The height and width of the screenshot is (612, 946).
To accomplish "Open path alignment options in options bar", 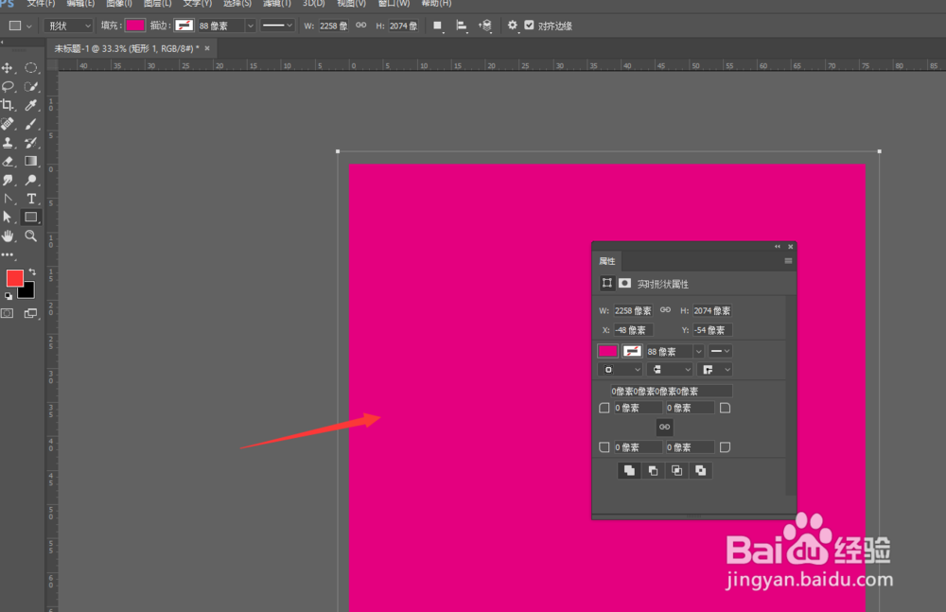I will (462, 26).
